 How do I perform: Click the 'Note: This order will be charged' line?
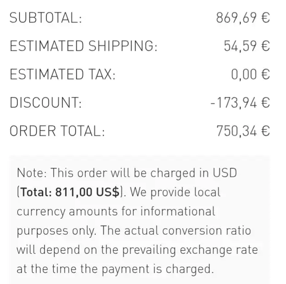click(127, 173)
